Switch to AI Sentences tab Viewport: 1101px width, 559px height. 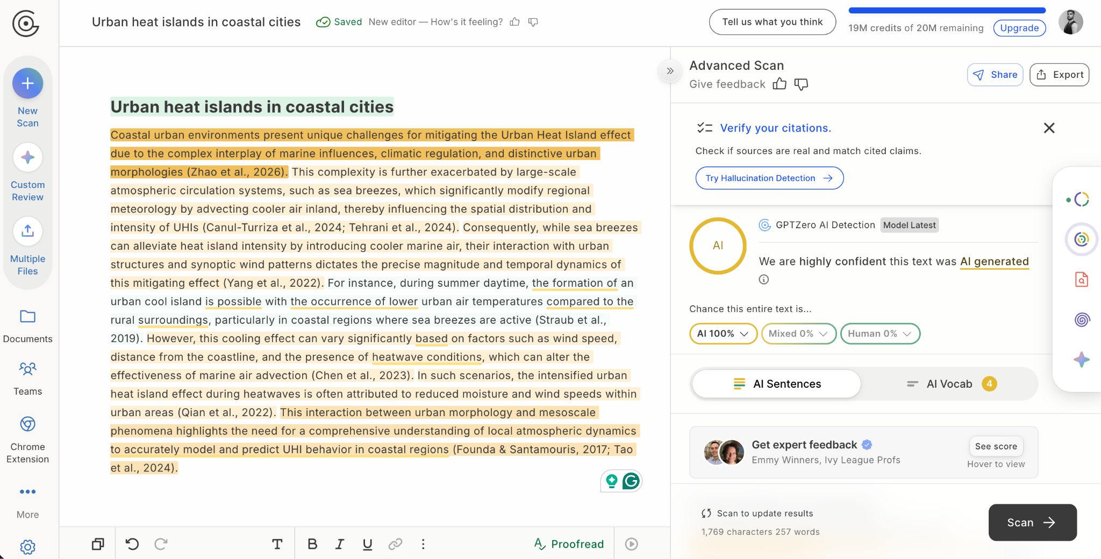(777, 384)
